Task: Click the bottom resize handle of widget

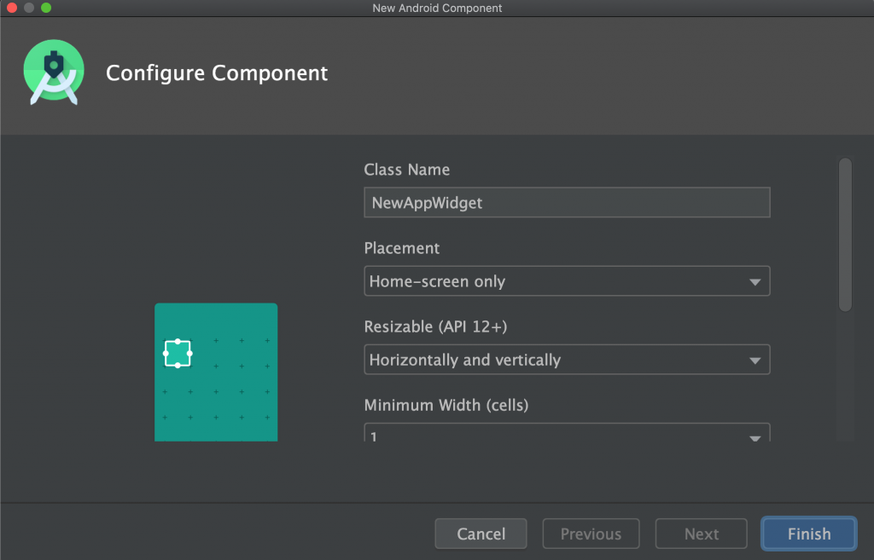Action: (x=178, y=365)
